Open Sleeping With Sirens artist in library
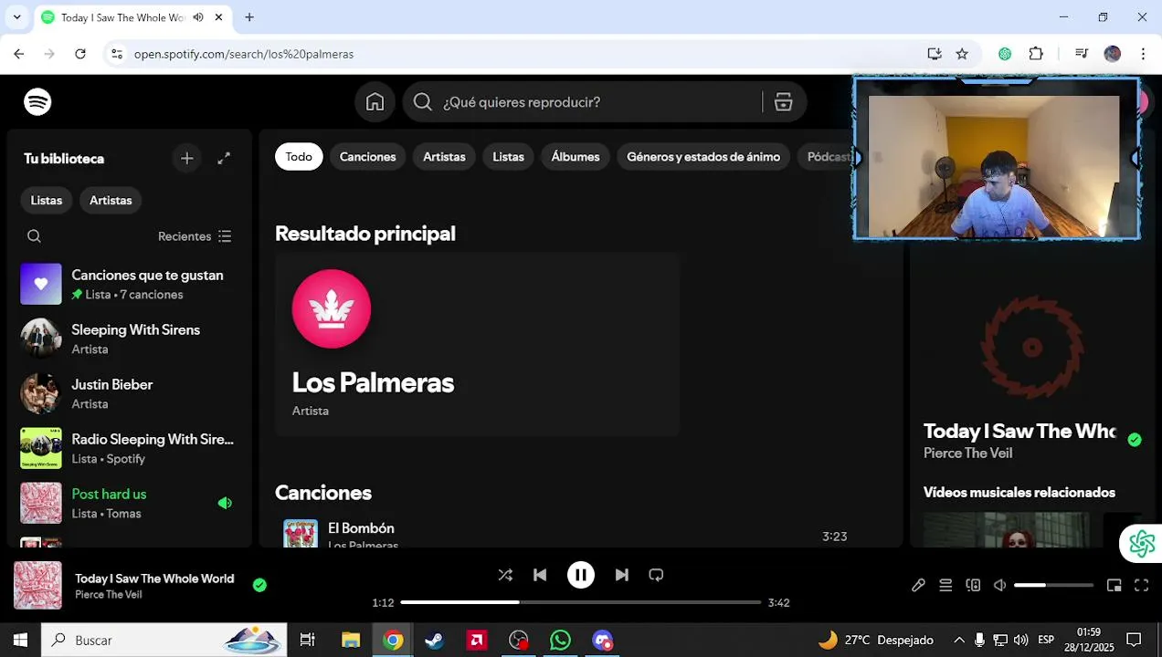The image size is (1162, 657). 128,339
